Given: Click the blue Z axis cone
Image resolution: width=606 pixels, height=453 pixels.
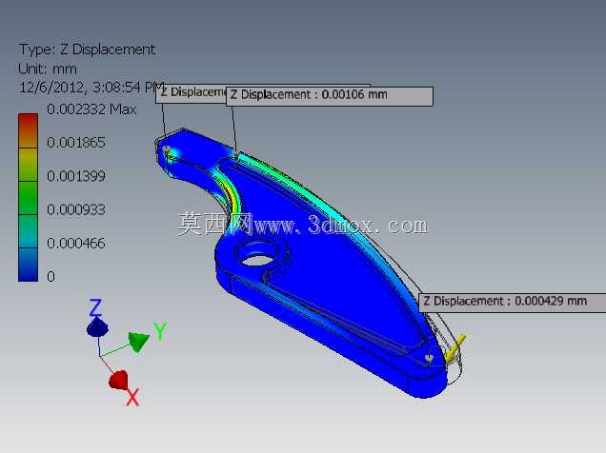Looking at the screenshot, I should 97,327.
